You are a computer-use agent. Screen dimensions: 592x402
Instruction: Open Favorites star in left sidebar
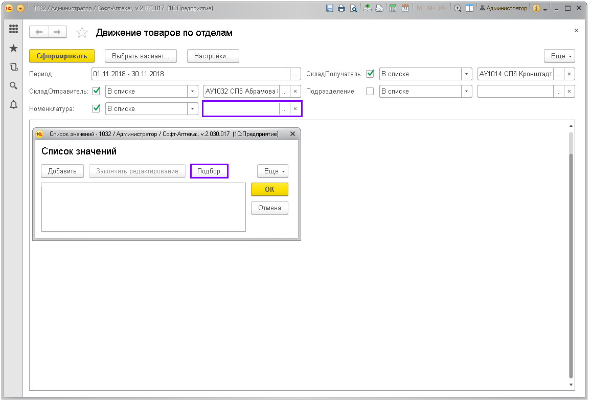tap(14, 48)
